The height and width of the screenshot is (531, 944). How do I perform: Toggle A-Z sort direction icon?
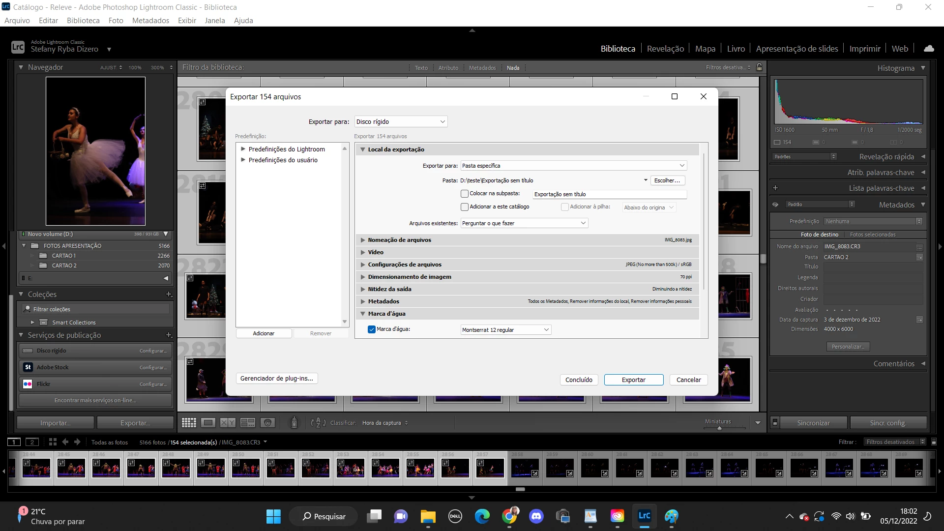[x=318, y=423]
